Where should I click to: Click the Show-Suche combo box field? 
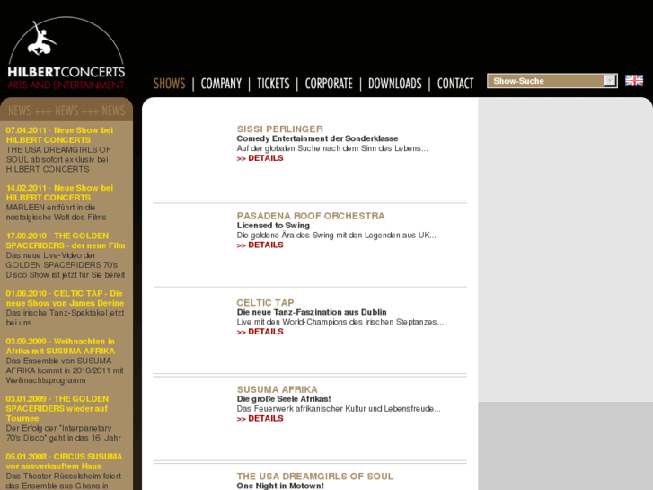coord(552,81)
